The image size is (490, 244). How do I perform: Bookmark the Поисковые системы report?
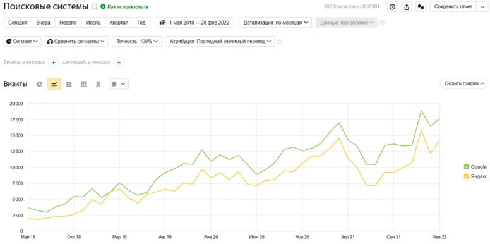pyautogui.click(x=94, y=7)
